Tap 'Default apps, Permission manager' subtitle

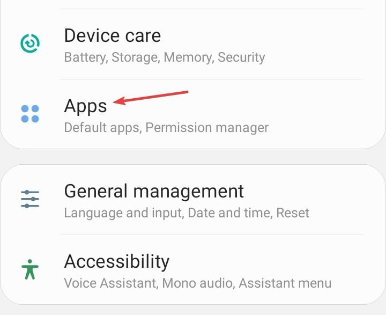[x=166, y=128]
